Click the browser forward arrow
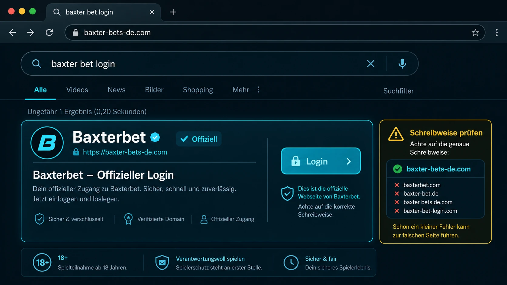The width and height of the screenshot is (507, 285). (x=31, y=32)
